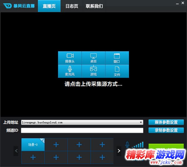Select the 文件 file capture source
Image resolution: width=187 pixels, height=167 pixels.
(117, 71)
